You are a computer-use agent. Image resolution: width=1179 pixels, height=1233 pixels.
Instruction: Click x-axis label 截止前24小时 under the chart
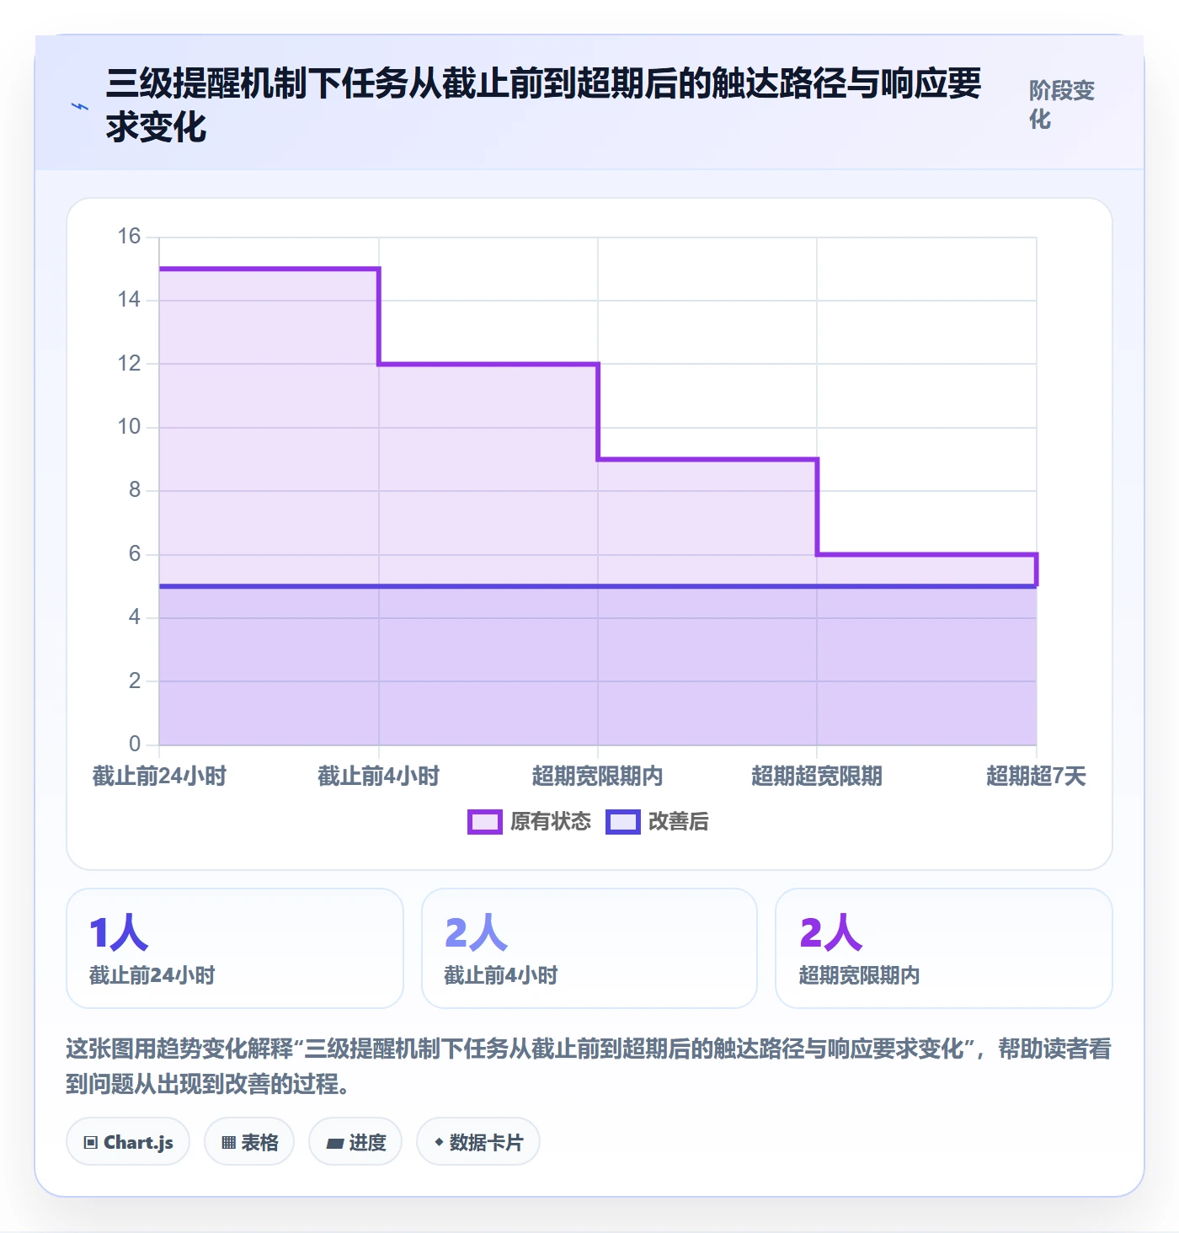[x=159, y=776]
